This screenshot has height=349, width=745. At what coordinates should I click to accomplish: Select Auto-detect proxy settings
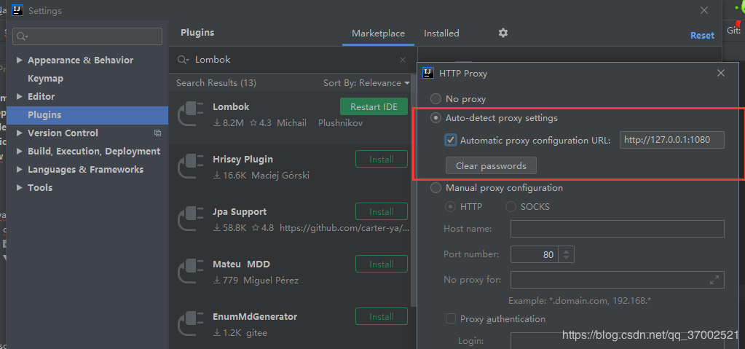point(435,118)
